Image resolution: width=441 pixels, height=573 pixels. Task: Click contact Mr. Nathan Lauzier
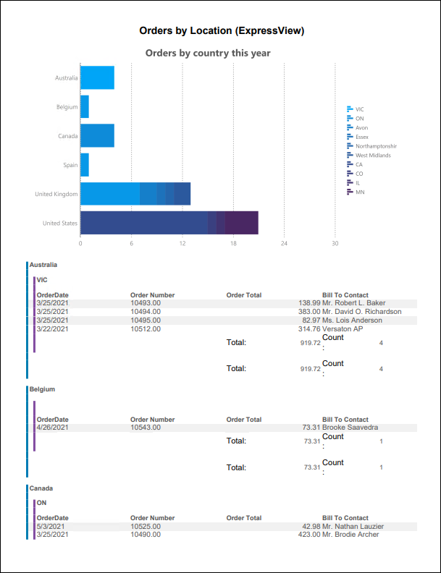353,527
